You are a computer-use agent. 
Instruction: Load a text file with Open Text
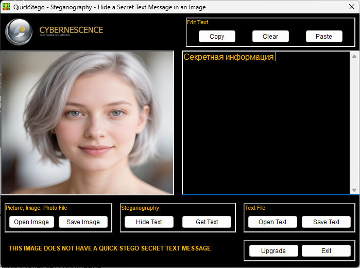click(272, 222)
